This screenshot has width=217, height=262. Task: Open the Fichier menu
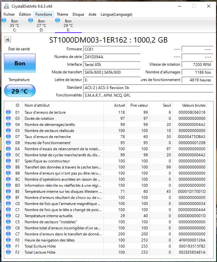(x=9, y=14)
